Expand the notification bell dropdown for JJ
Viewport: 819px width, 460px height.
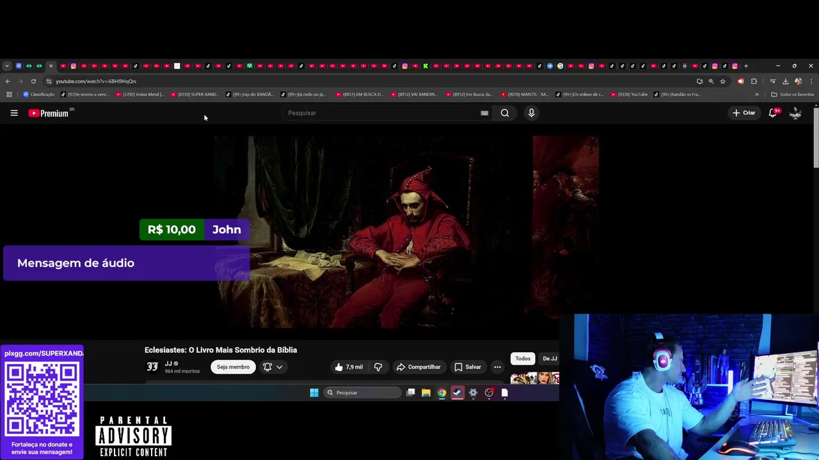click(273, 367)
